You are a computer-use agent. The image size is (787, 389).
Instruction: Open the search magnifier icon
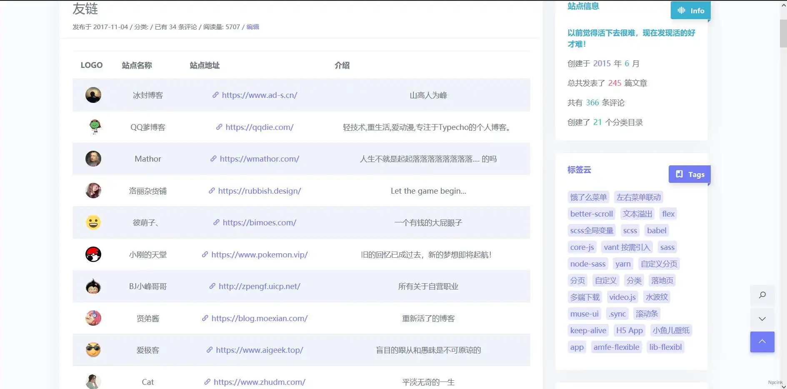[x=762, y=295]
